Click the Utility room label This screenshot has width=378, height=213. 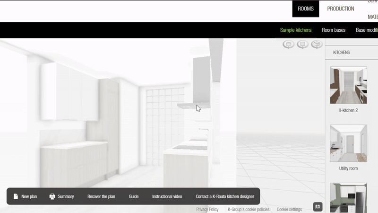tap(348, 169)
